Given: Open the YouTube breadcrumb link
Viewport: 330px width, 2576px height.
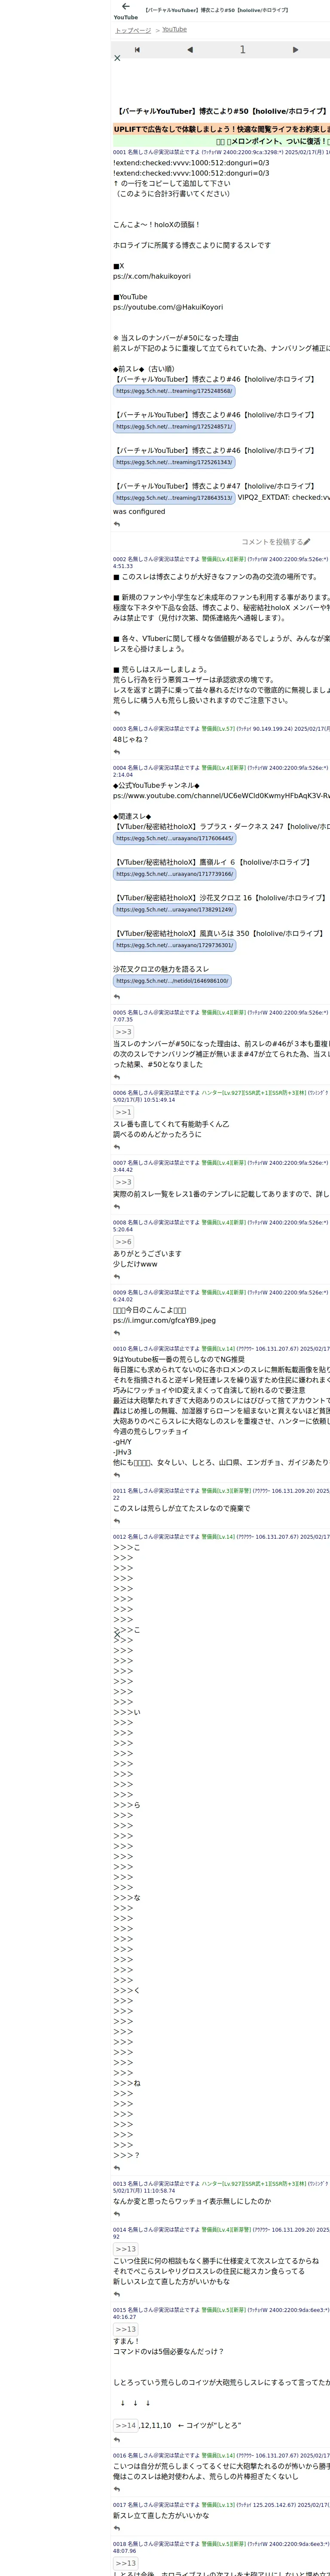Looking at the screenshot, I should click(175, 30).
